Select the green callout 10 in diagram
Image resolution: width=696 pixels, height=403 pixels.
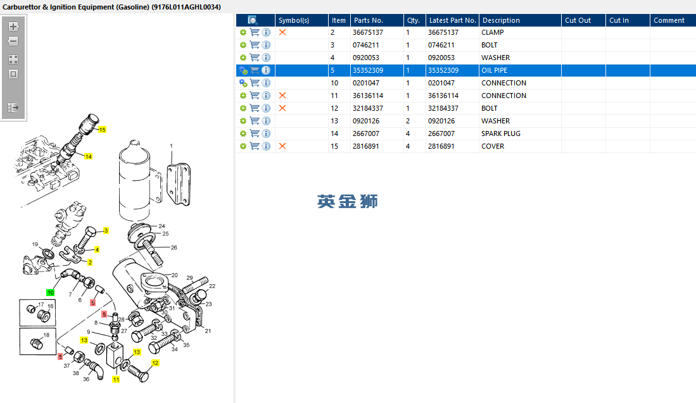51,293
